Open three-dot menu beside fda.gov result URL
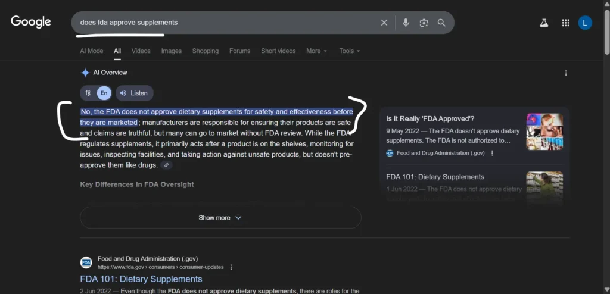This screenshot has width=610, height=294. (x=232, y=267)
